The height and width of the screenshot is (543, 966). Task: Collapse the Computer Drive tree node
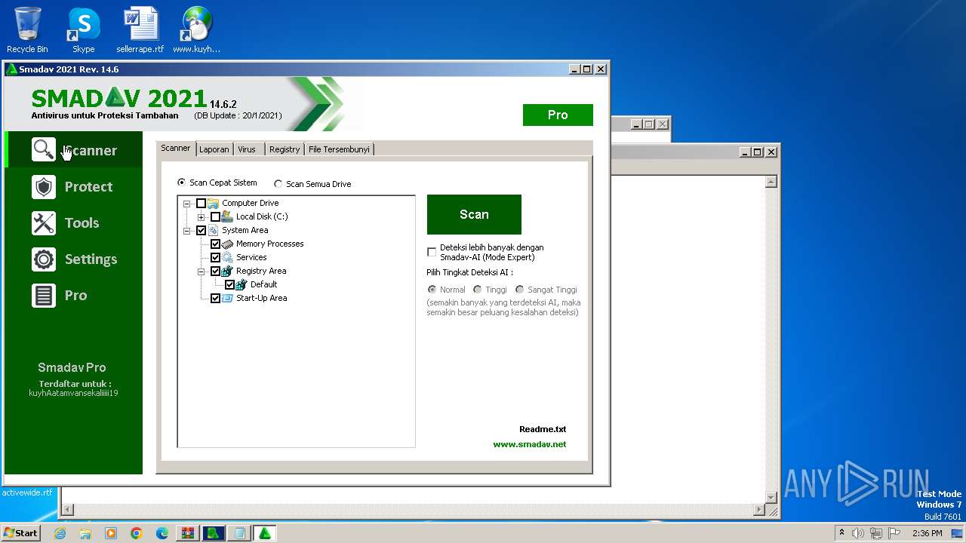[186, 203]
